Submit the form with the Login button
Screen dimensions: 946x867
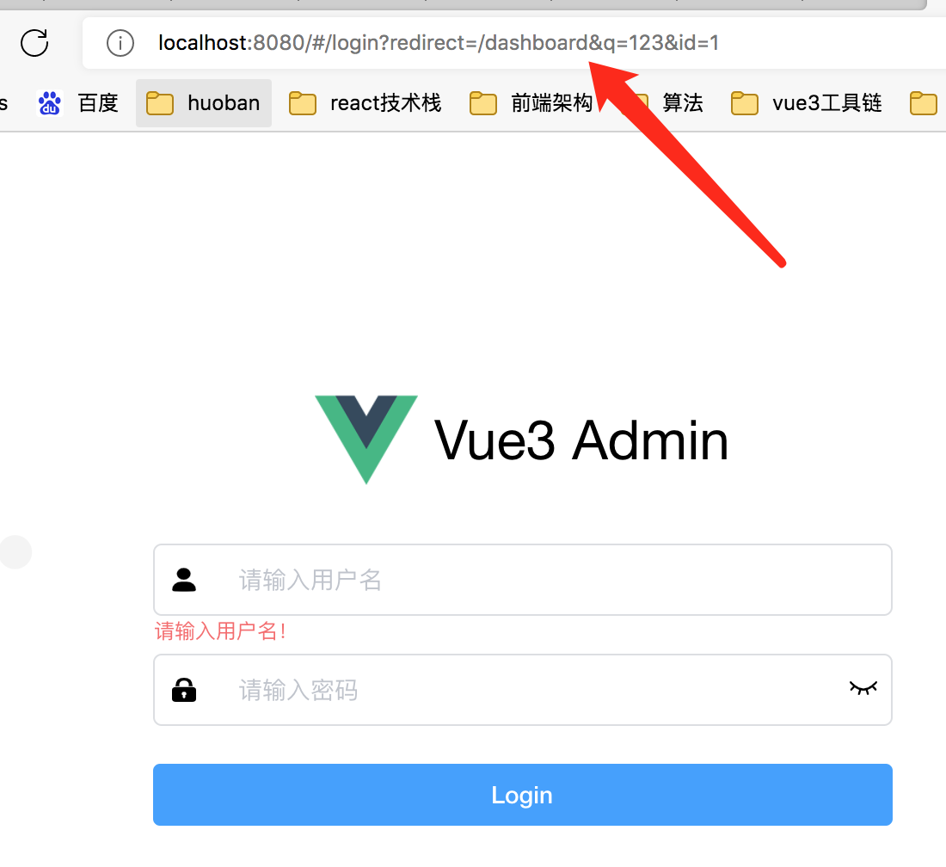(x=523, y=795)
